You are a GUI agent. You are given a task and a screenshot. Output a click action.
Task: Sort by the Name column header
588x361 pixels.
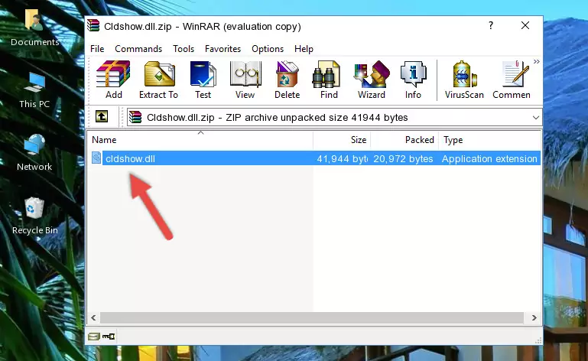click(x=200, y=140)
